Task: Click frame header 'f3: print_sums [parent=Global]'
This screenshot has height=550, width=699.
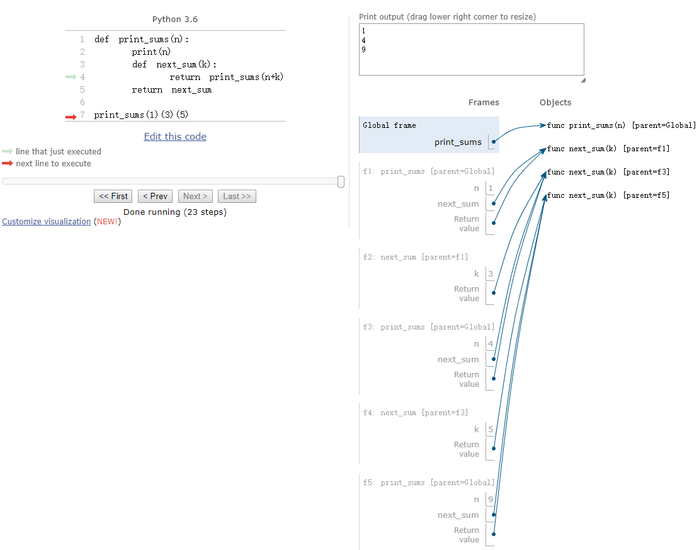Action: (429, 327)
